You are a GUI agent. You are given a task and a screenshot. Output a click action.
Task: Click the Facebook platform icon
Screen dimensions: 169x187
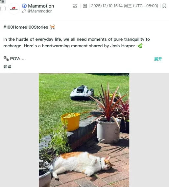pos(24,6)
